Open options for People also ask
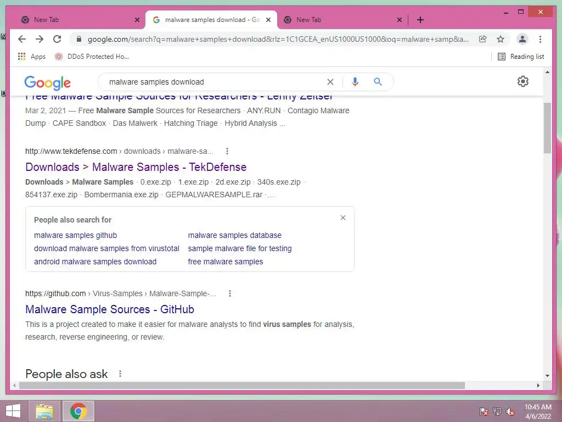Image resolution: width=562 pixels, height=422 pixels. [x=120, y=374]
